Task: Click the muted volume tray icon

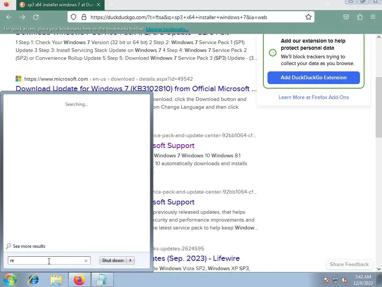Action: point(344,280)
